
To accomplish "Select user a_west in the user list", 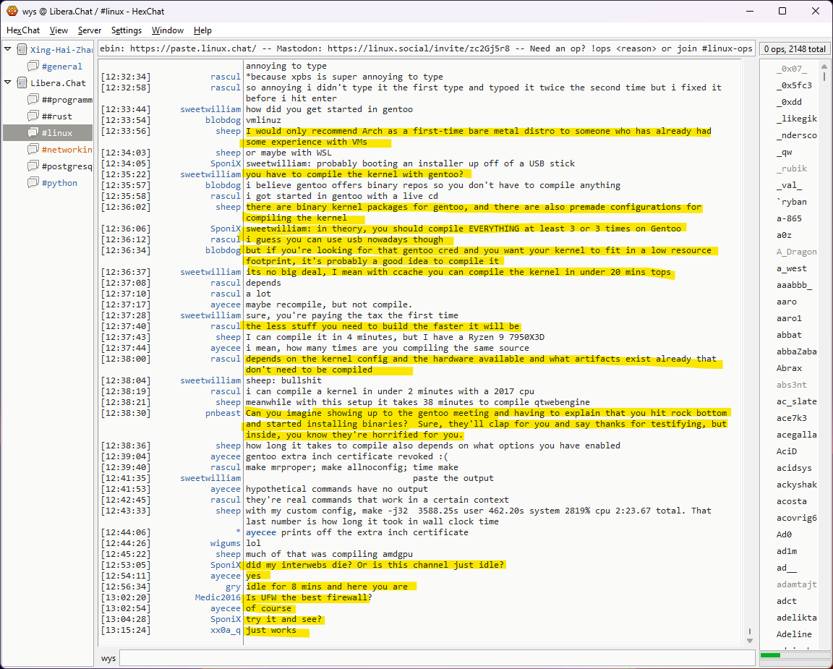I will click(x=791, y=268).
